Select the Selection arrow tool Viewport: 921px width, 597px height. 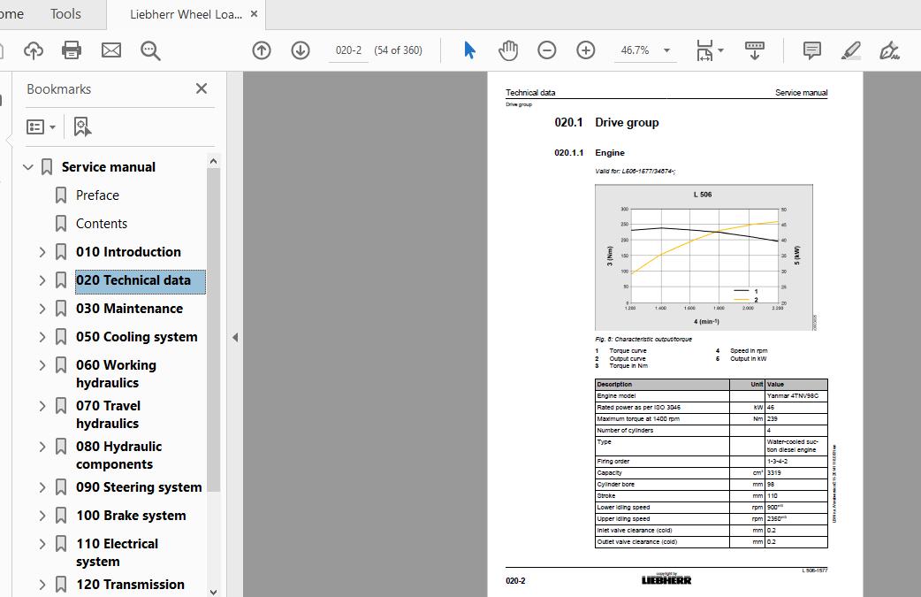coord(469,50)
